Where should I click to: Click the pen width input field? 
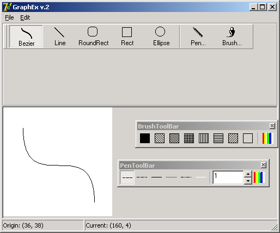click(228, 177)
